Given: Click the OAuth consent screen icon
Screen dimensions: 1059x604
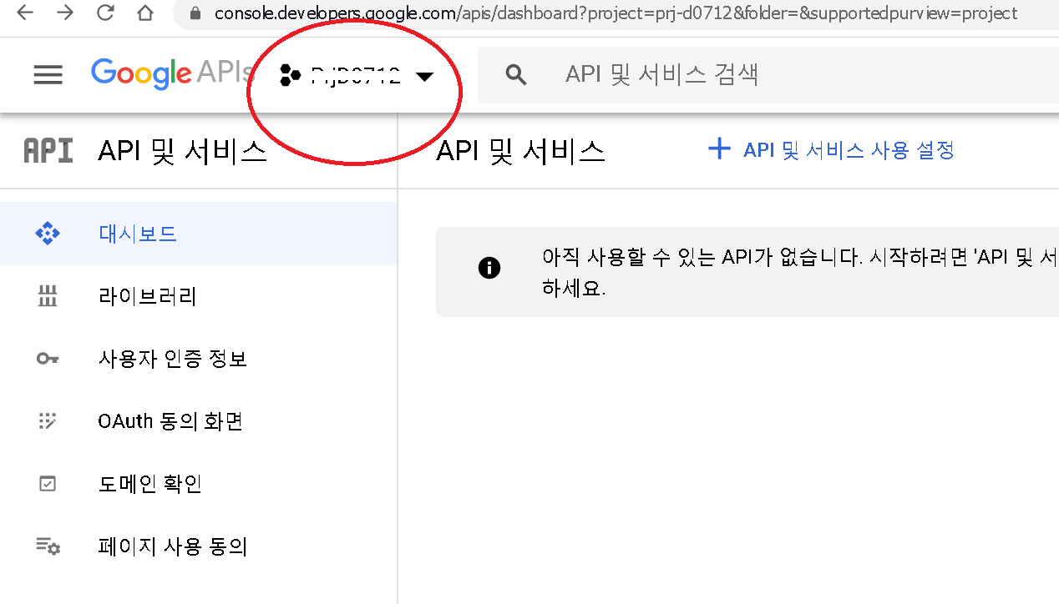Looking at the screenshot, I should [x=48, y=421].
